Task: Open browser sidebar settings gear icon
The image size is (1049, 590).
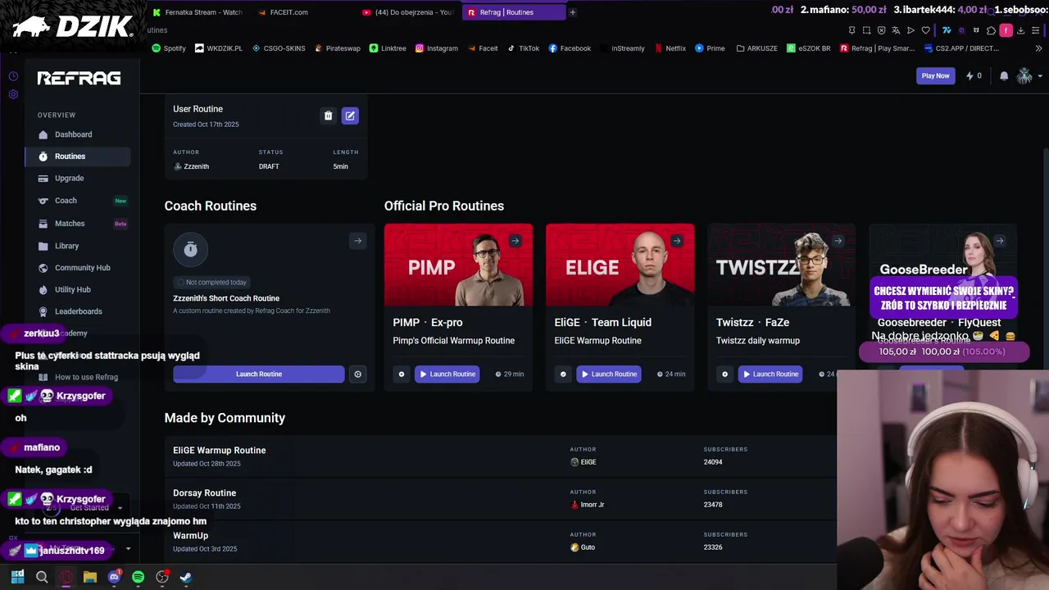Action: tap(13, 94)
